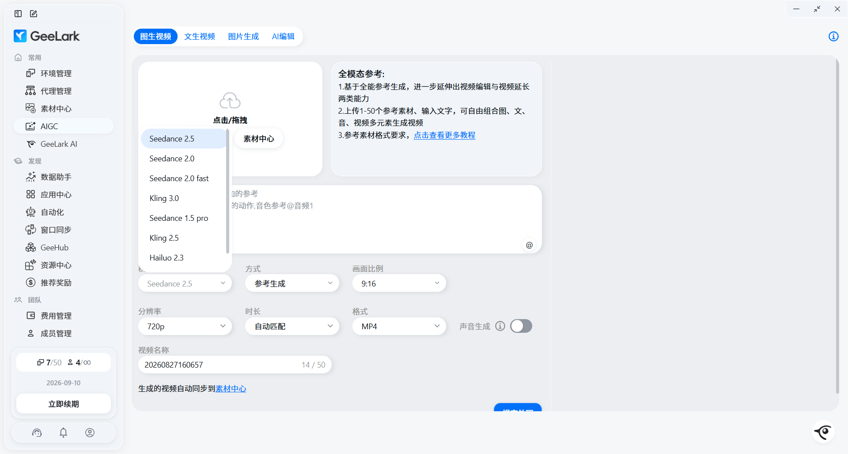Click the 4/∞ member count
This screenshot has width=848, height=454.
[x=79, y=362]
